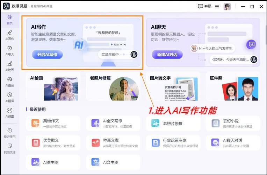Screen dimensions: 267x175
Task: Click the vertical scrollbar on right edge
Action: tap(266, 35)
